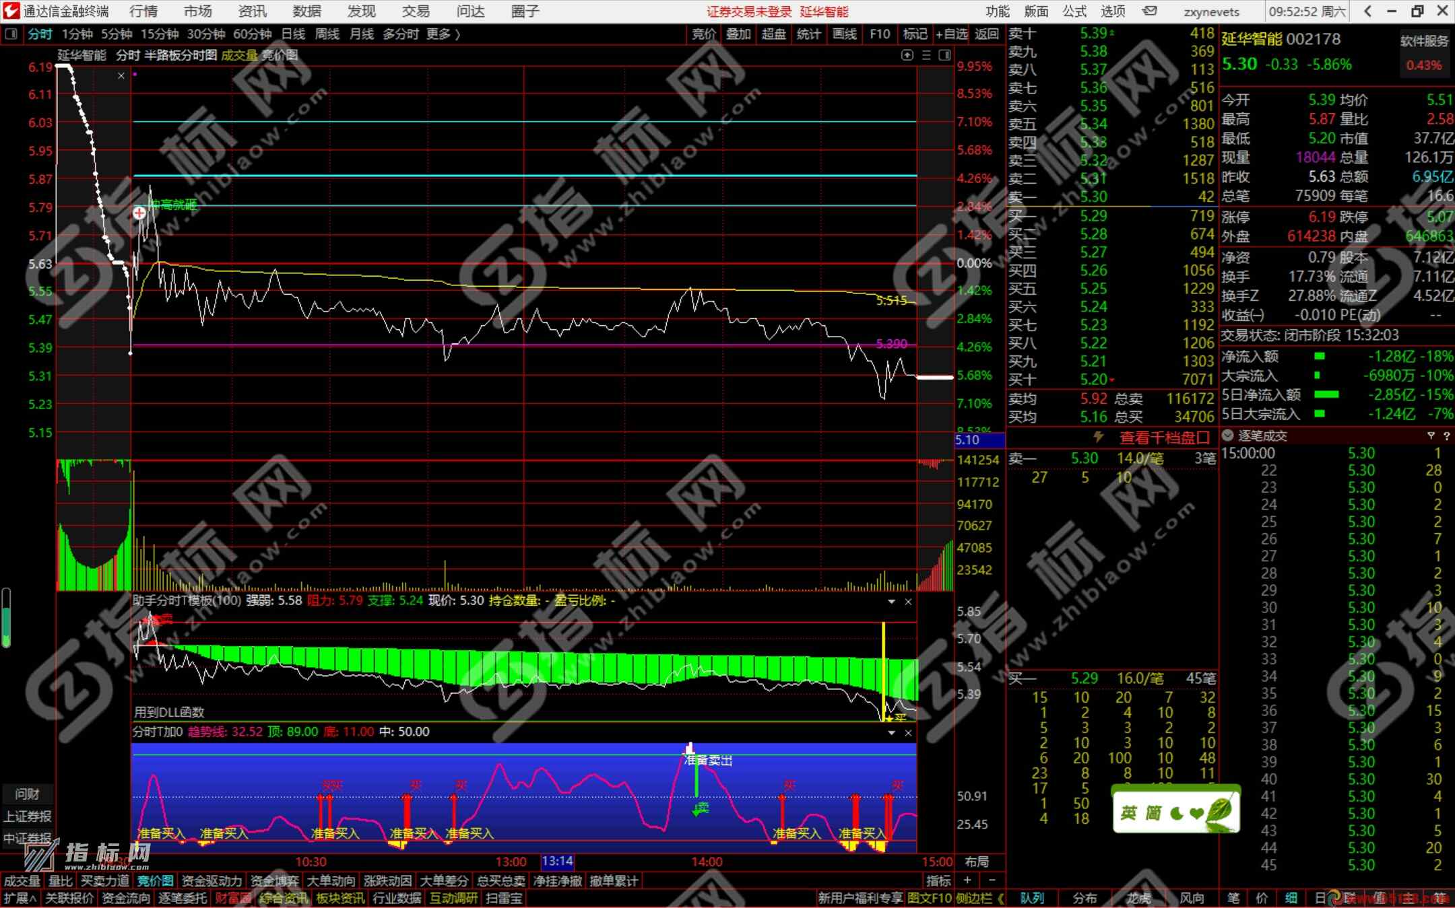Click the minus icon next to 指标
Viewport: 1455px width, 908px height.
(992, 880)
